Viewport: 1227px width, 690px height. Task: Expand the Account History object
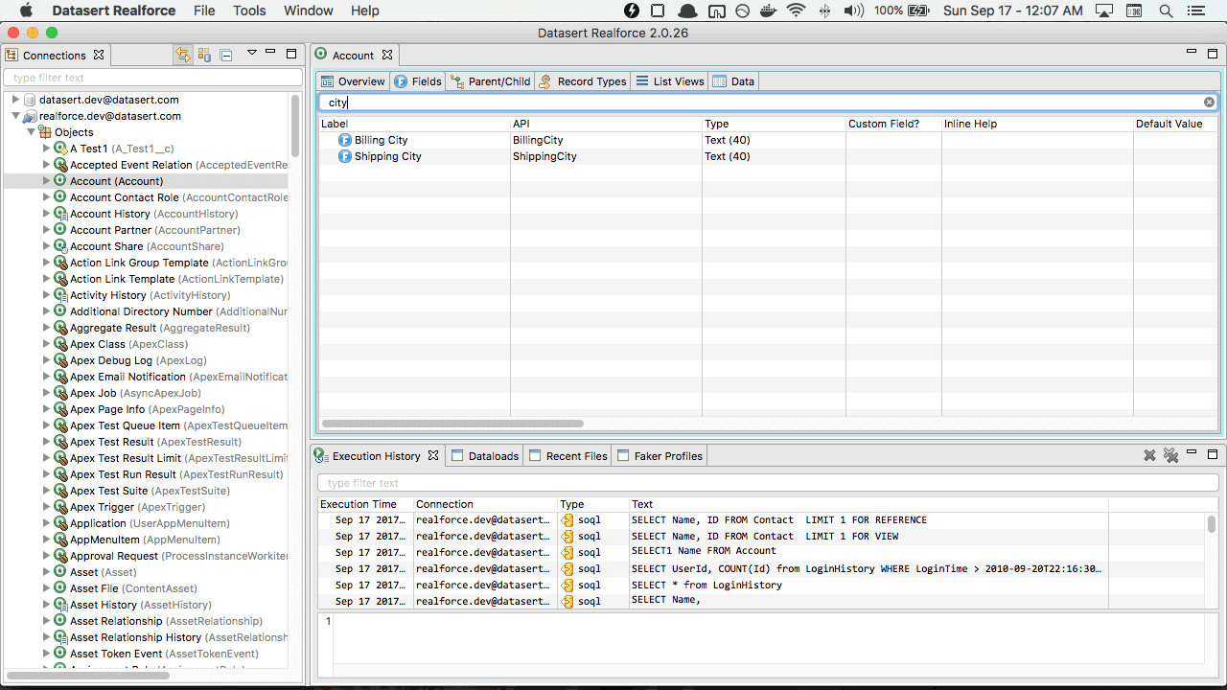[x=46, y=214]
